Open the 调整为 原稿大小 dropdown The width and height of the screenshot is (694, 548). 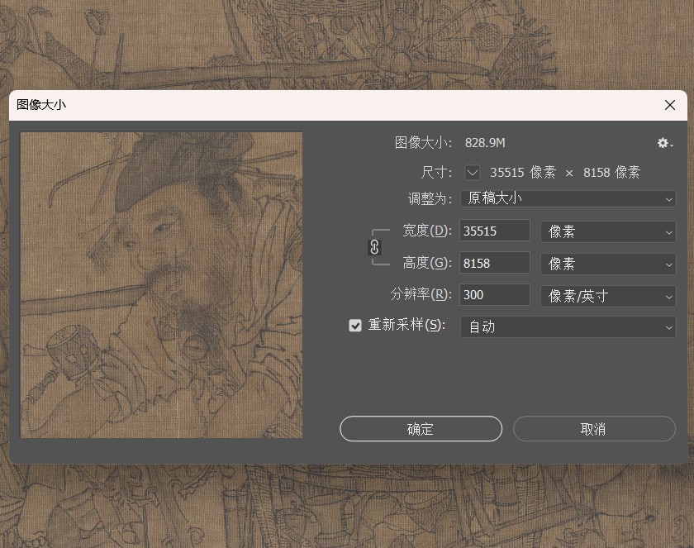(x=568, y=198)
